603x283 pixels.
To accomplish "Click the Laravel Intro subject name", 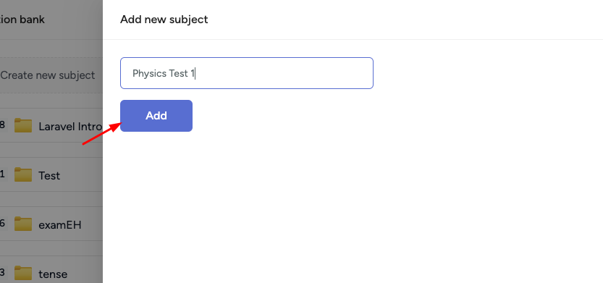I will pyautogui.click(x=70, y=127).
